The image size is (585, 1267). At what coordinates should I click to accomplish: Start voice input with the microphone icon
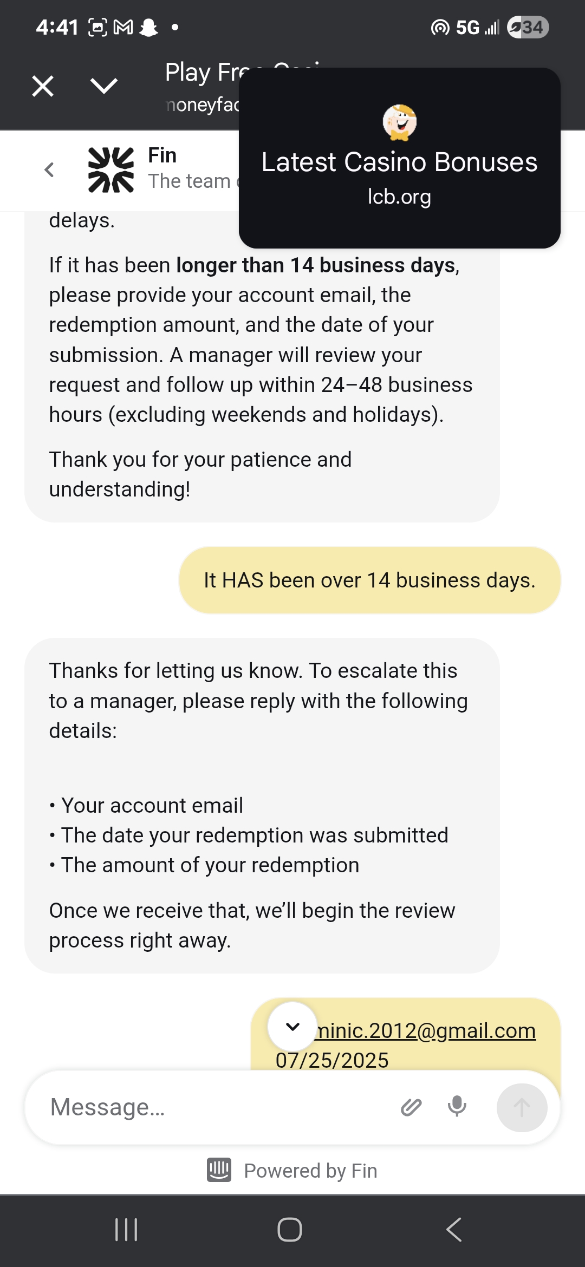pyautogui.click(x=457, y=1106)
